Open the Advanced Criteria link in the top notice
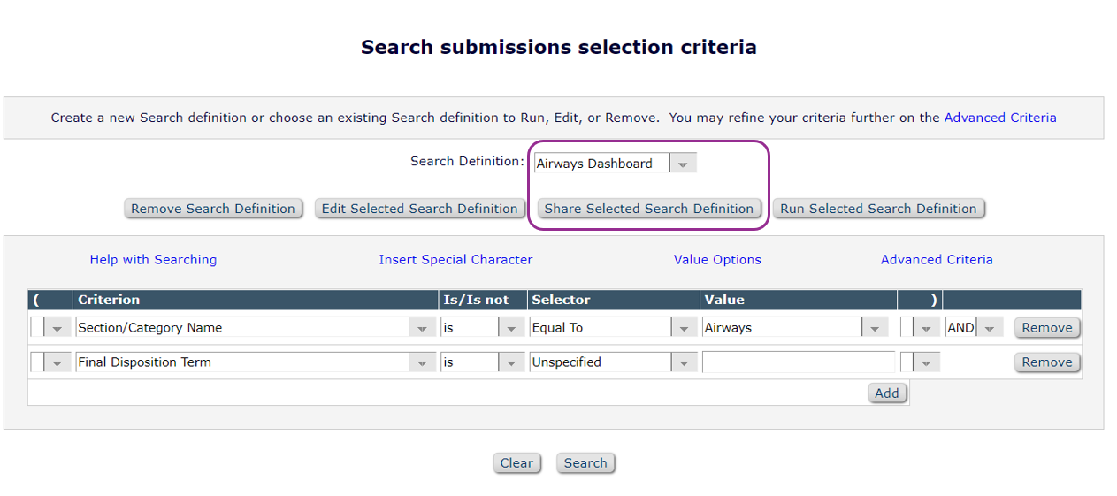 tap(1000, 118)
